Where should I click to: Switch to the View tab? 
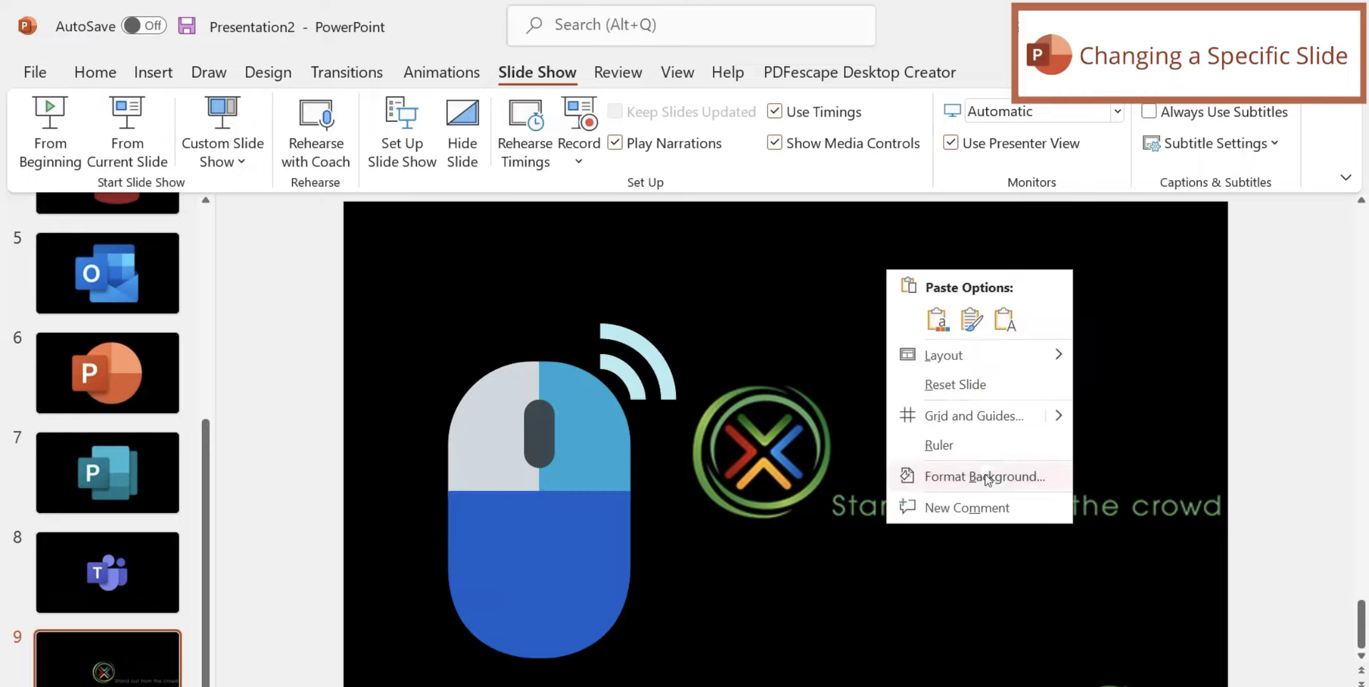[x=677, y=72]
